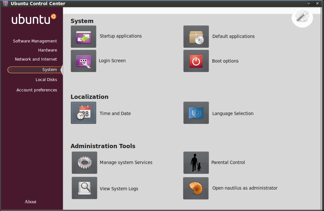Open Startup applications settings
324x211 pixels.
click(x=84, y=36)
